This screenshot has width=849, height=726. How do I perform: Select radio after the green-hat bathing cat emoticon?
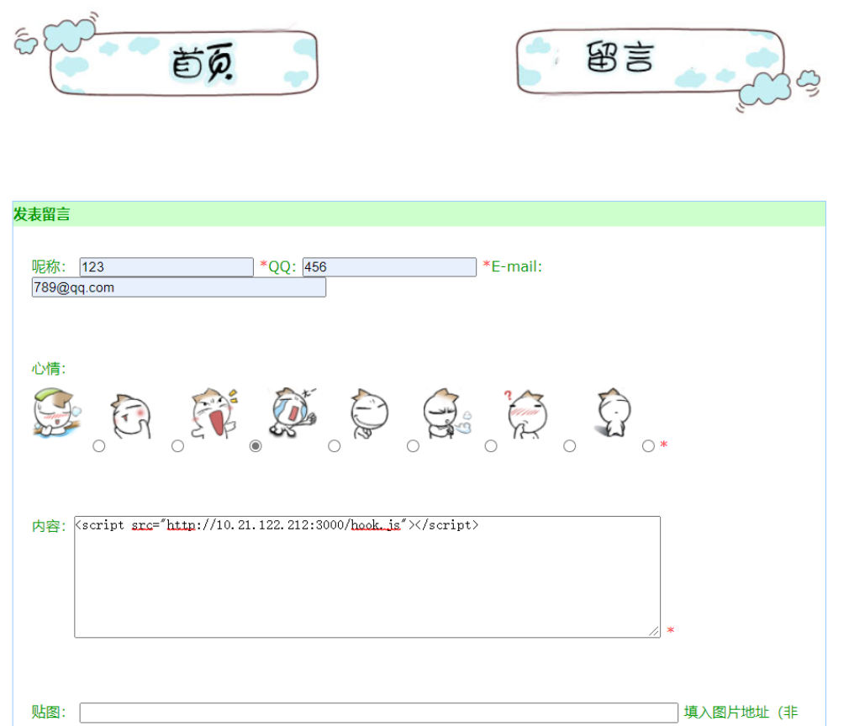click(x=98, y=446)
